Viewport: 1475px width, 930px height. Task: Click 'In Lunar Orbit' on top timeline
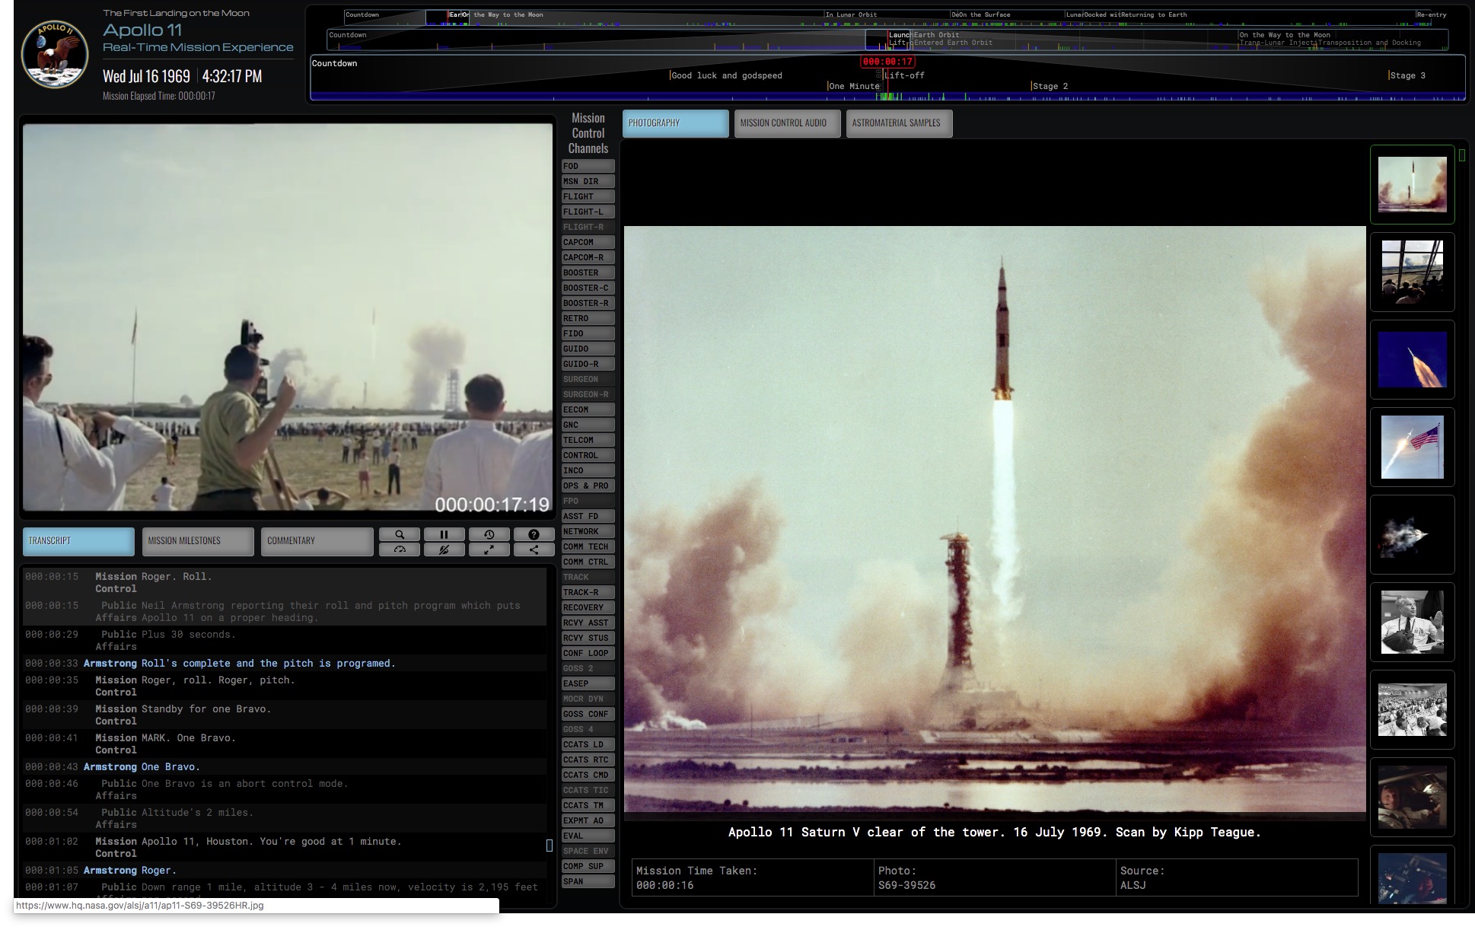click(852, 14)
